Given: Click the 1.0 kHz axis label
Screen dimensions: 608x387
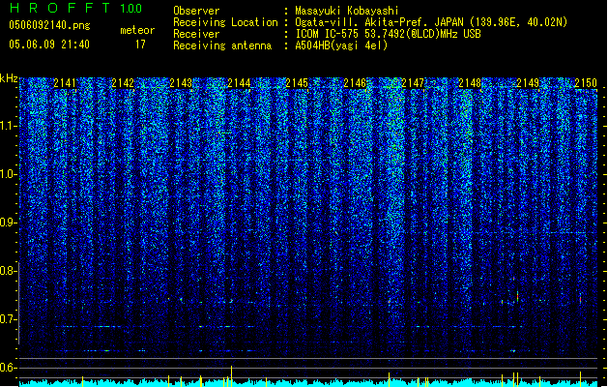Looking at the screenshot, I should [x=8, y=175].
